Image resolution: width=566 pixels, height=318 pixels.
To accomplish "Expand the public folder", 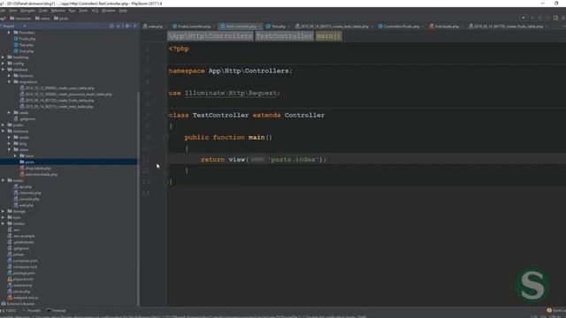I will (x=3, y=125).
